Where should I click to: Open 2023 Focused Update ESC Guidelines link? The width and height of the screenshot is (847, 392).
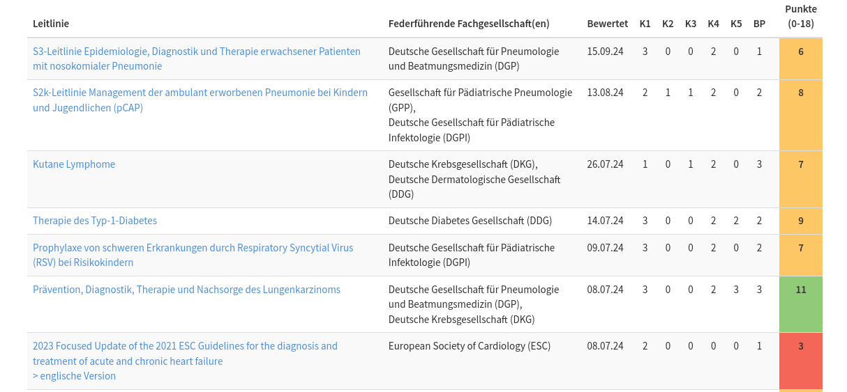[x=185, y=346]
